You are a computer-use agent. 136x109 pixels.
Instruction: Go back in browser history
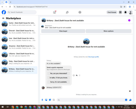[x=2, y=7]
